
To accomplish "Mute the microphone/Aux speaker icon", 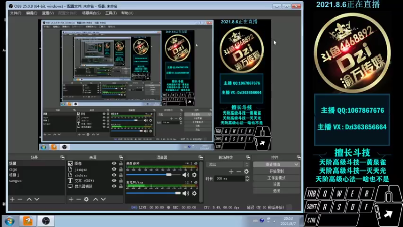I will (x=185, y=193).
